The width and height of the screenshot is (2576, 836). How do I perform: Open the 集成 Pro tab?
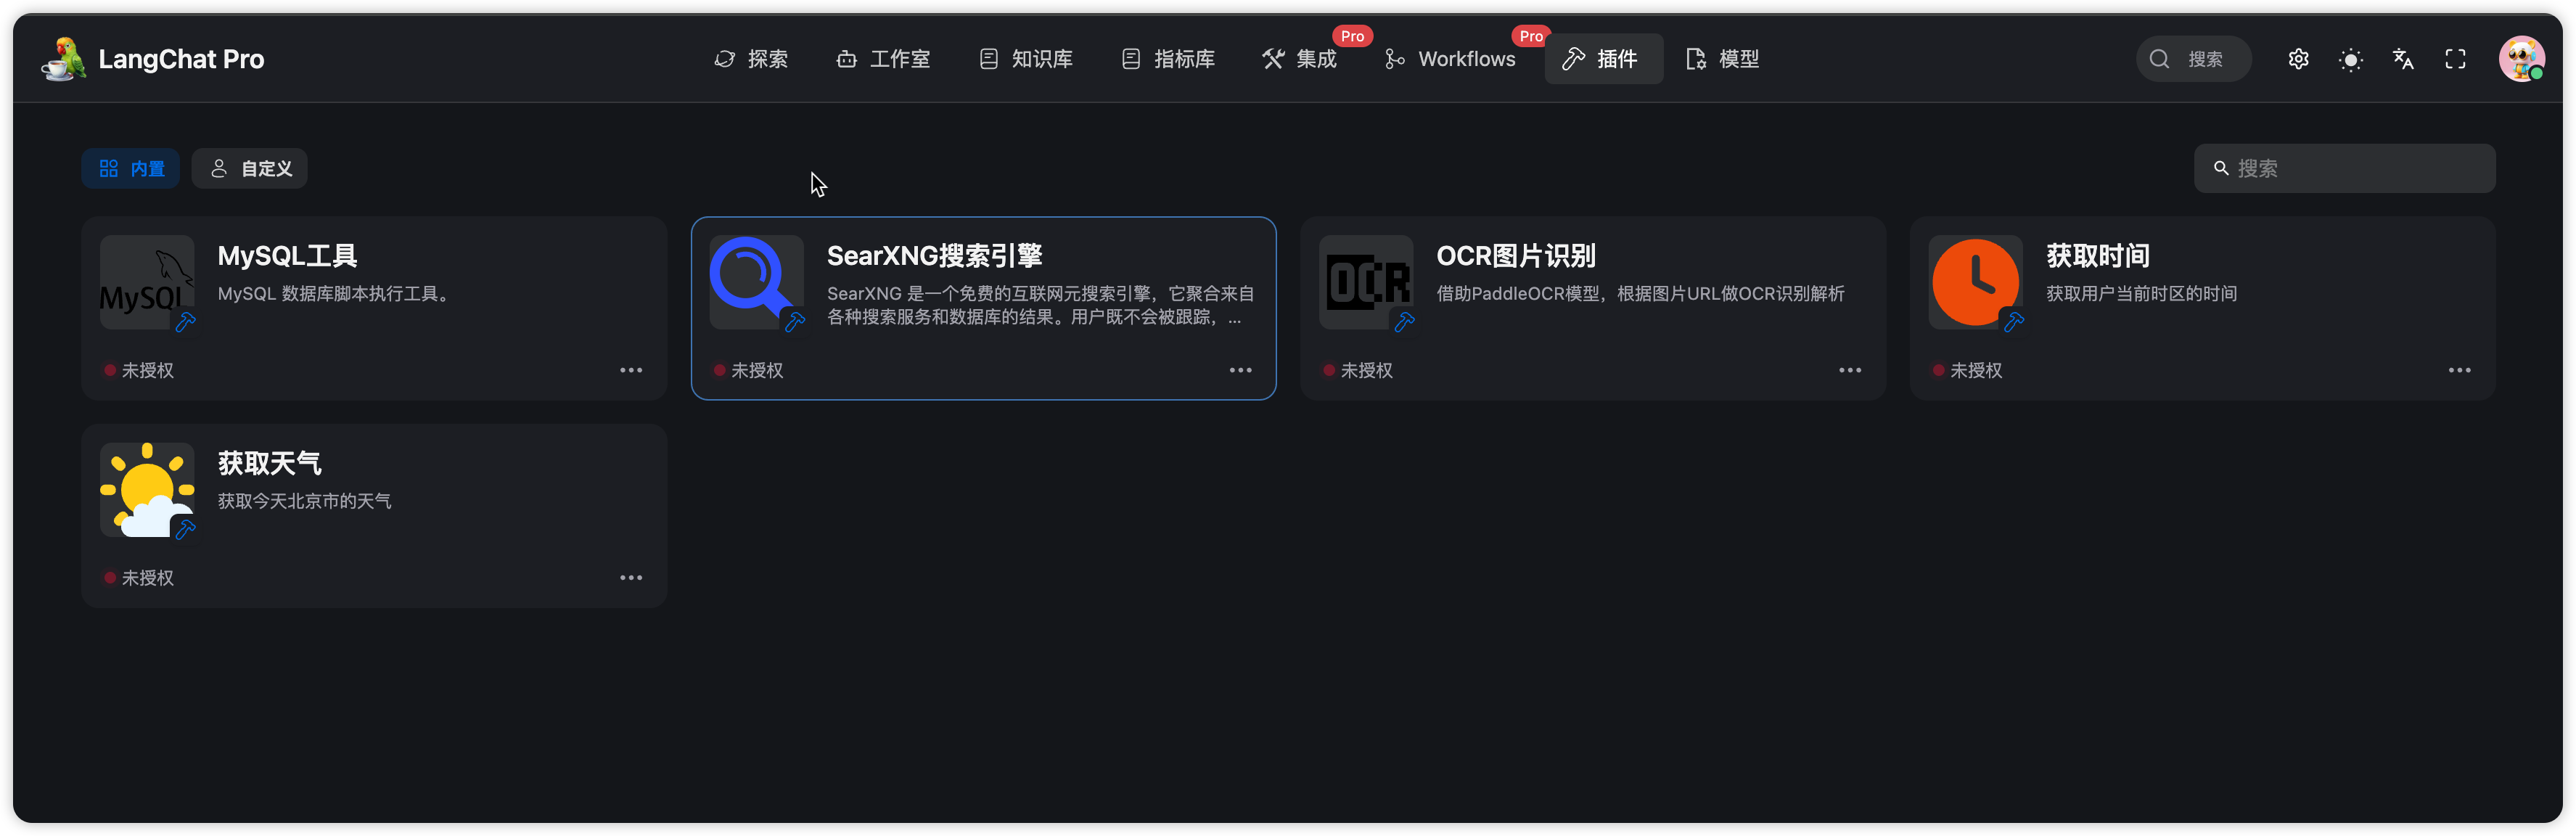(x=1300, y=59)
